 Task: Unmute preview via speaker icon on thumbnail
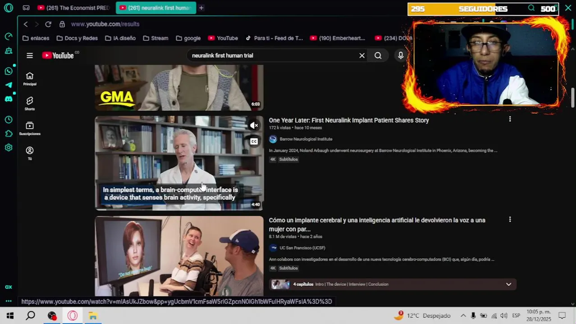[254, 126]
